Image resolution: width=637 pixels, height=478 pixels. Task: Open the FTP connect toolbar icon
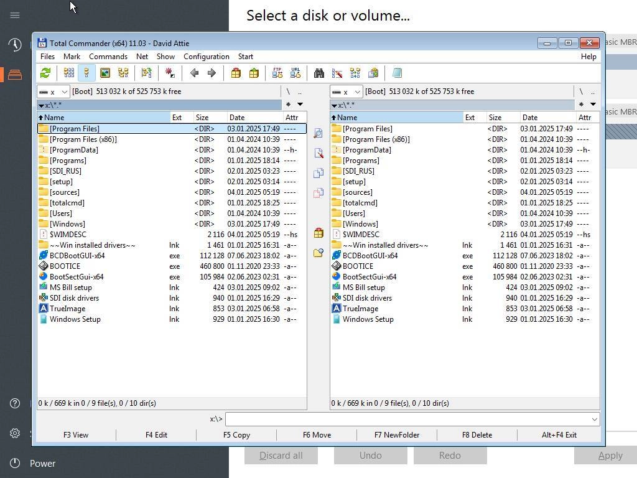click(x=277, y=73)
